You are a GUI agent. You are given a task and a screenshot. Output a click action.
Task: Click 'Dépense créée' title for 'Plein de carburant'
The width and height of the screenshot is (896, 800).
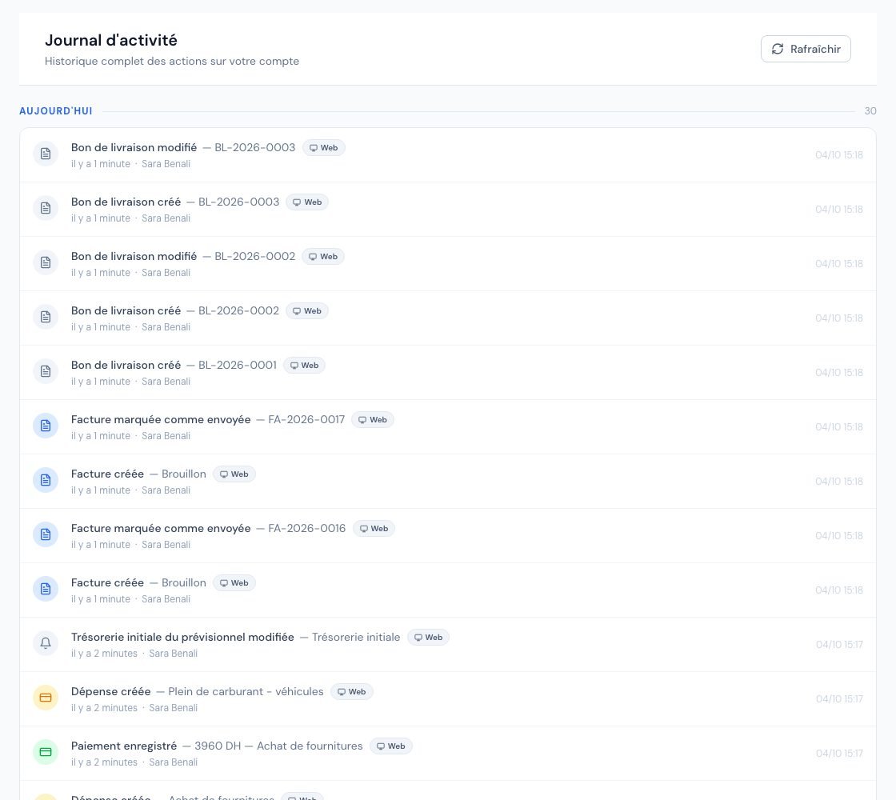pos(111,691)
